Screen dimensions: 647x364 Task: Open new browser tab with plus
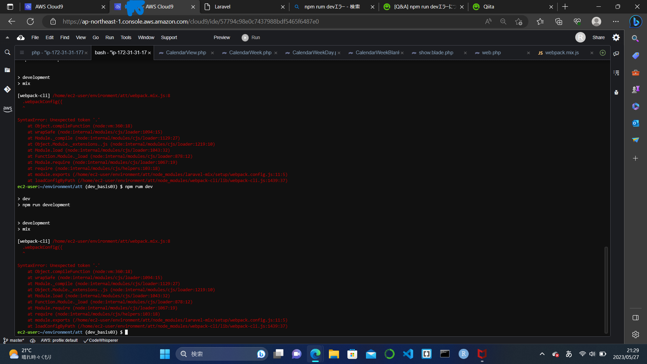(x=565, y=7)
